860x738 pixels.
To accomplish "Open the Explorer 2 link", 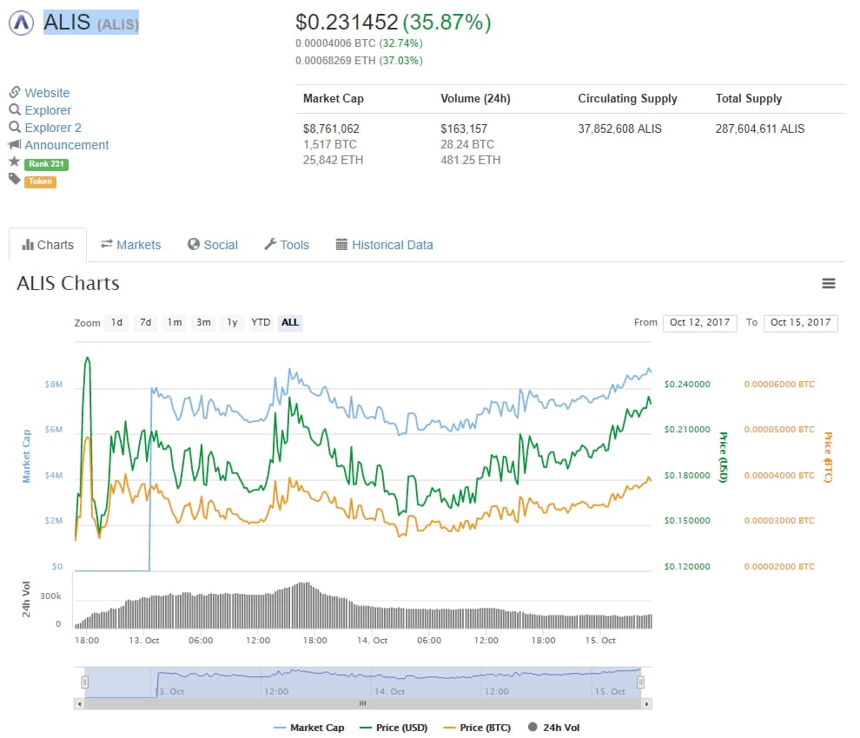I will 53,128.
